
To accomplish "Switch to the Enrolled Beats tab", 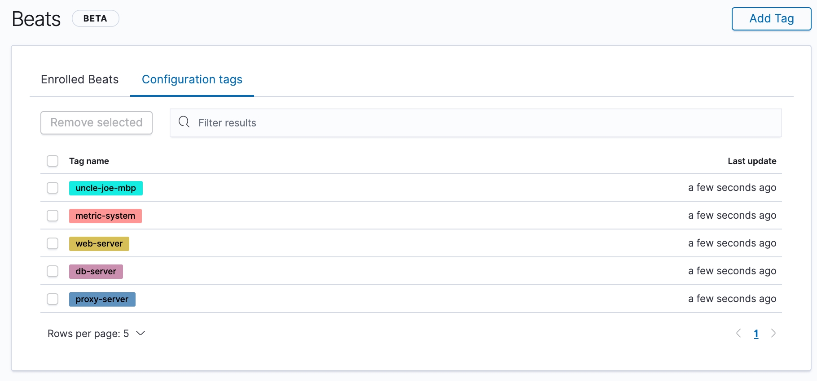I will tap(79, 79).
